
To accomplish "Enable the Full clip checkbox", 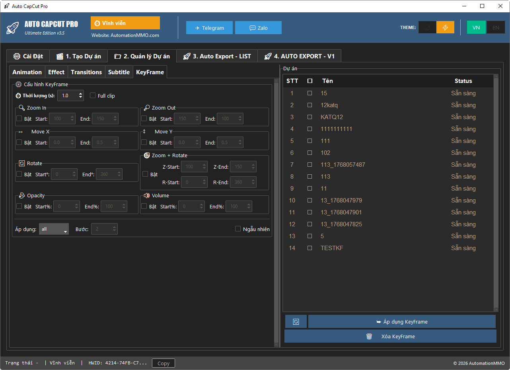I will point(93,96).
